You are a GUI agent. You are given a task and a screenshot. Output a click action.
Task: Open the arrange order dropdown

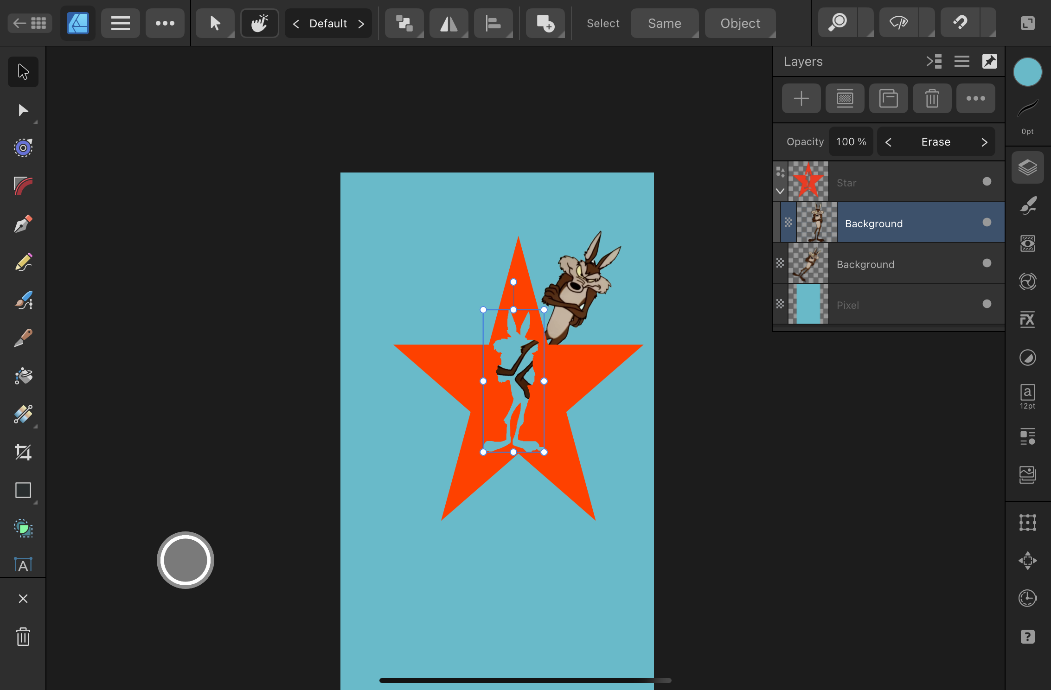click(404, 23)
